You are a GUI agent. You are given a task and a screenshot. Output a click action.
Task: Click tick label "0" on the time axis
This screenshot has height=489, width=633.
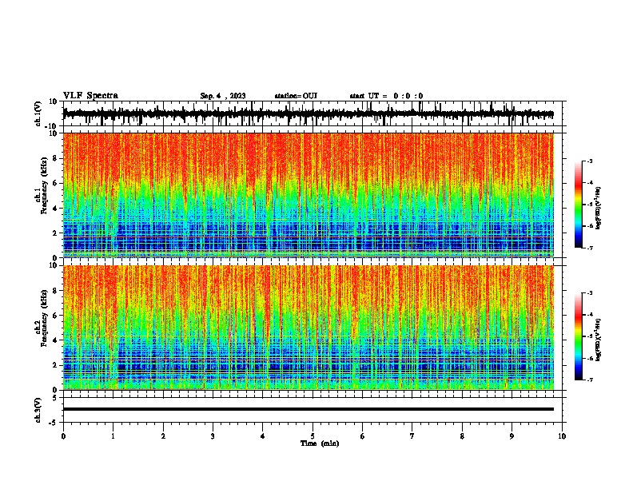(x=63, y=436)
